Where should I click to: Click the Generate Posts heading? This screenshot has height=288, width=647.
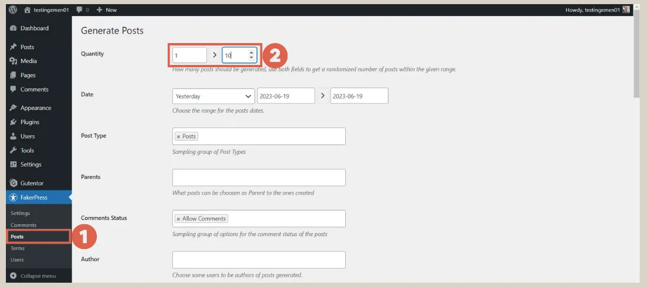tap(112, 30)
